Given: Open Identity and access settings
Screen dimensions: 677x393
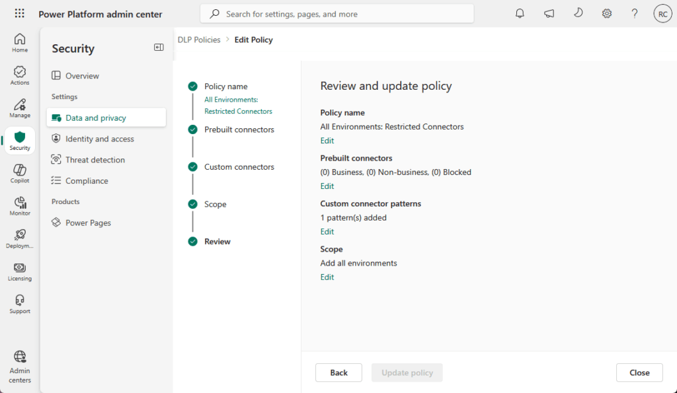Looking at the screenshot, I should [106, 139].
